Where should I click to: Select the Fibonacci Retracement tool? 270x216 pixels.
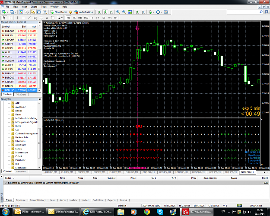click(x=41, y=18)
